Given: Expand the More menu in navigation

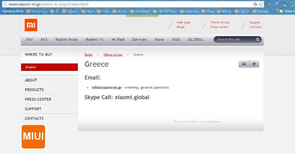Looking at the screenshot, I should point(159,40).
